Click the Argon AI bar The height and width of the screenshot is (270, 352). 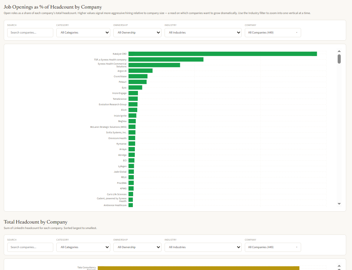click(x=141, y=71)
